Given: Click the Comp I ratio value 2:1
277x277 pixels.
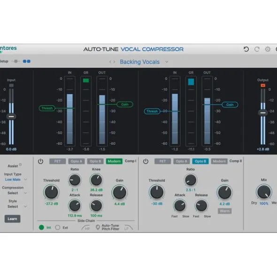Looking at the screenshot, I should point(75,190).
